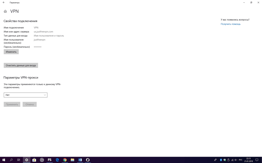262x163 pixels.
Task: Switch input language via РУС indicator
Action: click(x=241, y=160)
